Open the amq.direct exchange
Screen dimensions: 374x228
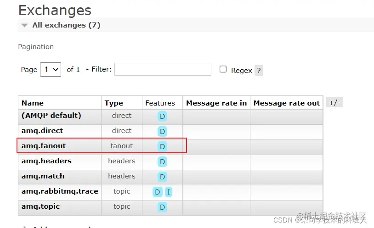(x=42, y=131)
